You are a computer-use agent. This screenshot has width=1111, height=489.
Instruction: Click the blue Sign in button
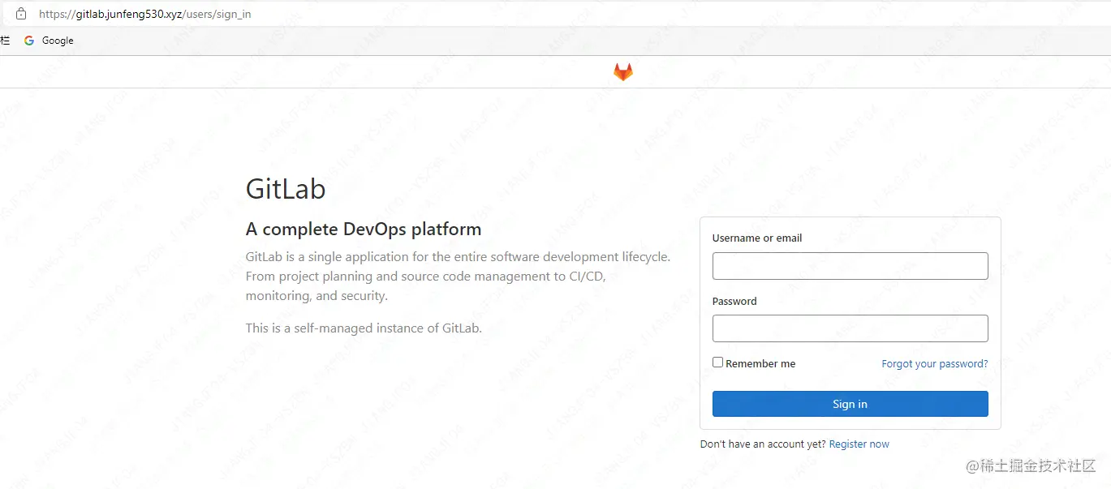(850, 404)
